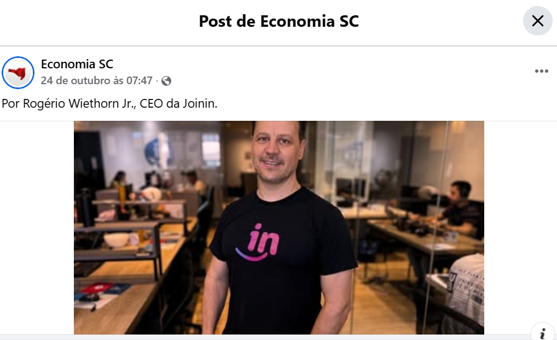Close the Post de Economia SC dialog
The height and width of the screenshot is (340, 557).
pyautogui.click(x=537, y=21)
